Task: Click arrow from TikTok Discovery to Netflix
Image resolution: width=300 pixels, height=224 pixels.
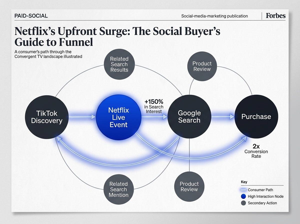Action: (82, 117)
